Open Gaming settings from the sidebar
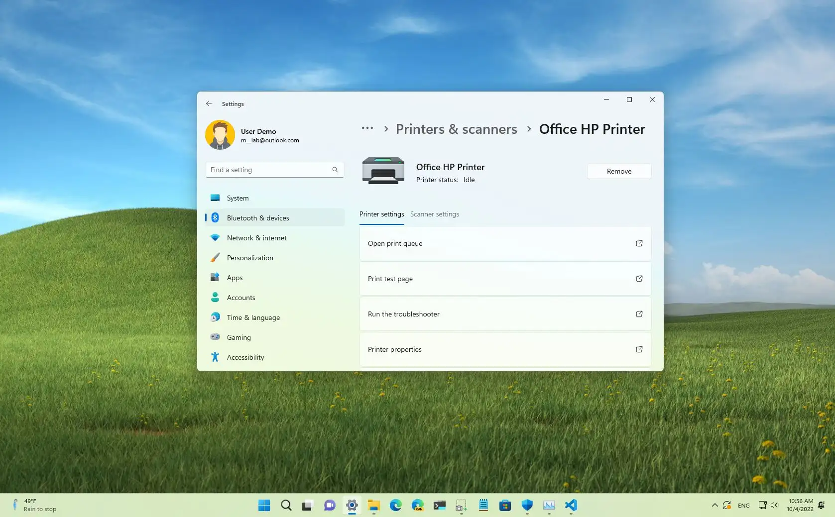 tap(239, 337)
